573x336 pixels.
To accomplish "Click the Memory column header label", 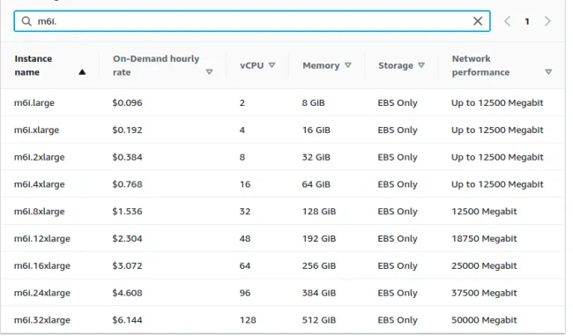I will (321, 66).
